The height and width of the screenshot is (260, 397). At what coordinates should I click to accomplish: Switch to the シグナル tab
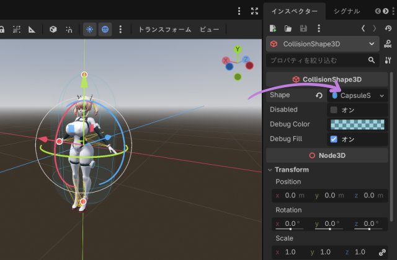(x=347, y=11)
